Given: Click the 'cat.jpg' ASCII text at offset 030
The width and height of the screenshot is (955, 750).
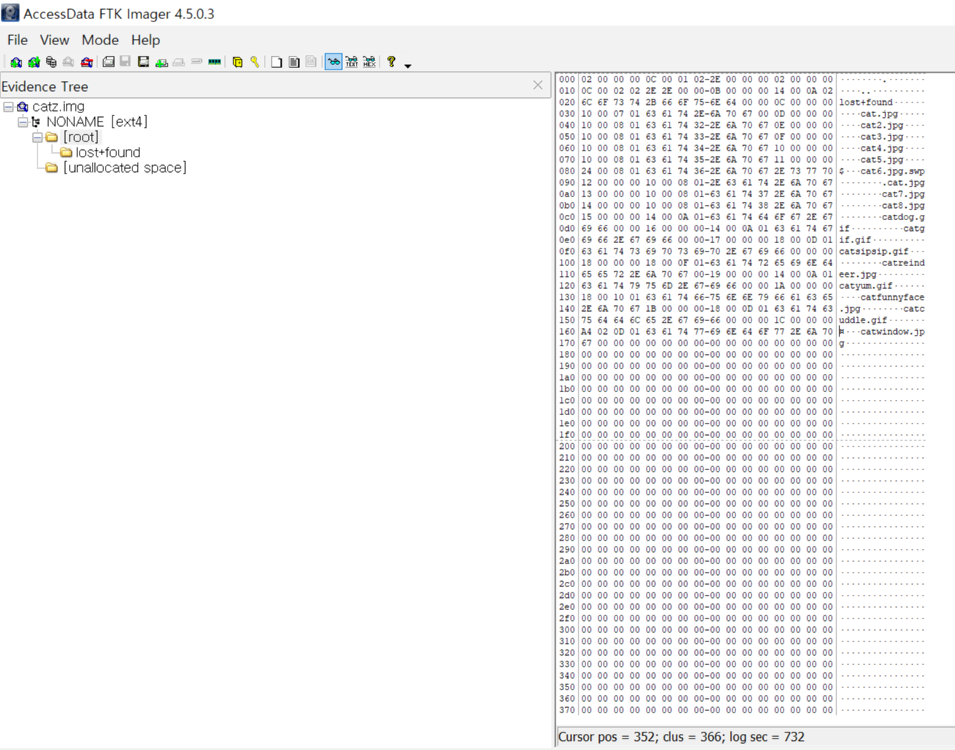Looking at the screenshot, I should 879,114.
